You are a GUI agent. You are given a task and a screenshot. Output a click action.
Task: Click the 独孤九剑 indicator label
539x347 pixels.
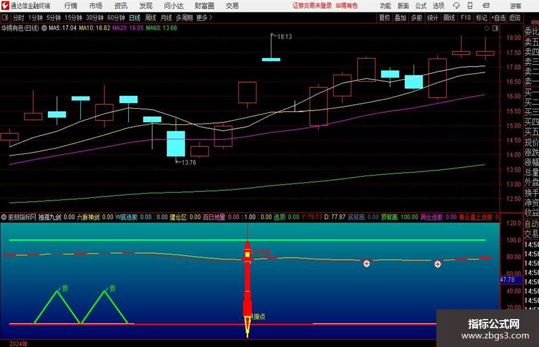[x=50, y=217]
